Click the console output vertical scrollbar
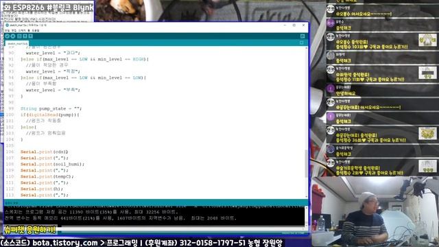 pos(306,216)
